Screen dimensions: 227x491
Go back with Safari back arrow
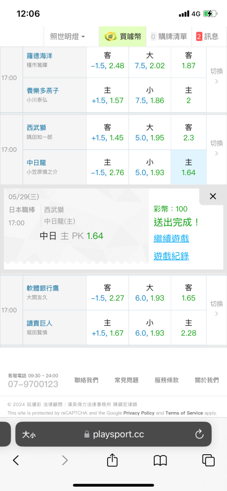(x=16, y=460)
